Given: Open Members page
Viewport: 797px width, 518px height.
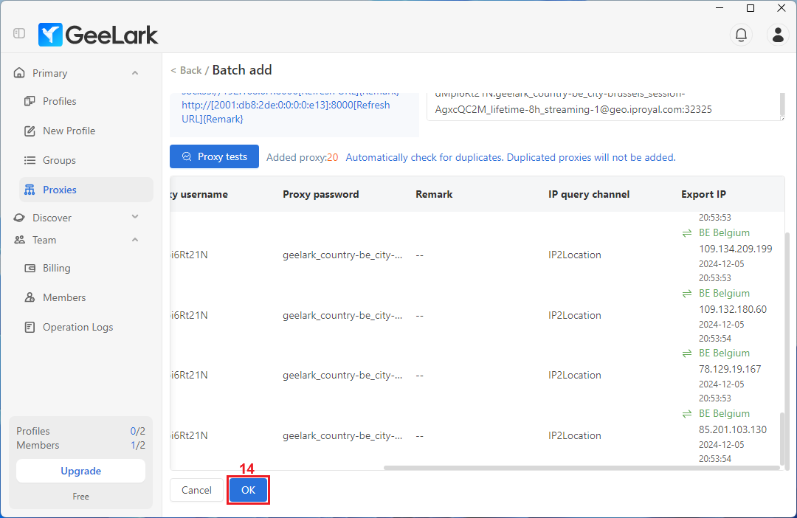Looking at the screenshot, I should pos(63,297).
